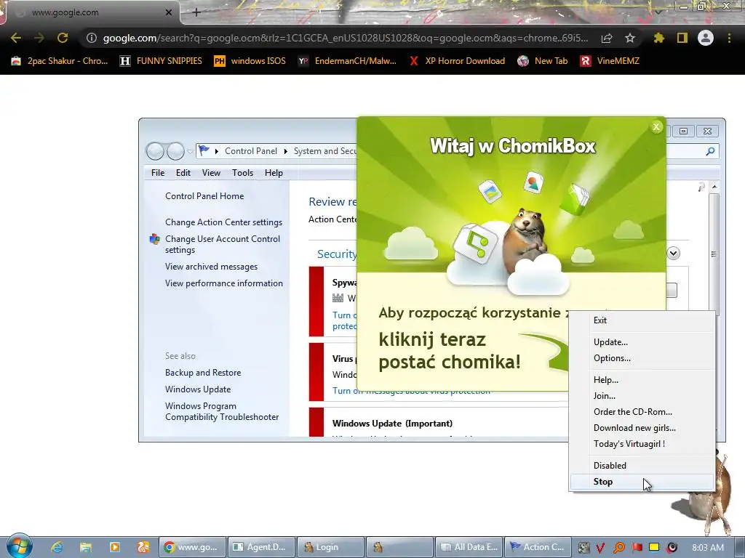Select Order the CD-Rom... menu entry

pos(642,412)
